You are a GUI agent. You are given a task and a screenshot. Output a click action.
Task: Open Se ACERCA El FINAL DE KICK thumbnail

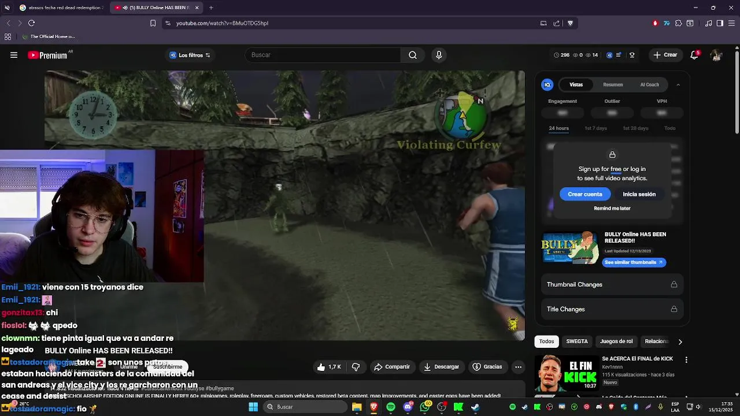pyautogui.click(x=567, y=373)
